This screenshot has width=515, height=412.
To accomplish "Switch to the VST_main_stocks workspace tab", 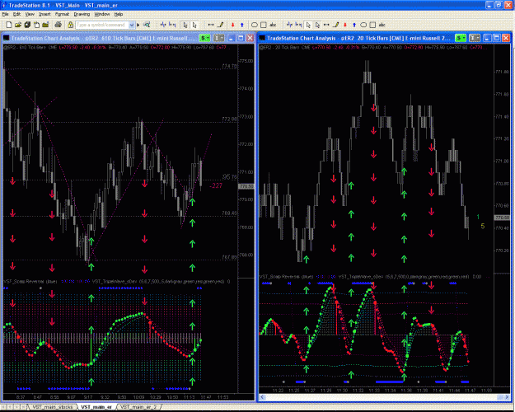I will click(53, 407).
